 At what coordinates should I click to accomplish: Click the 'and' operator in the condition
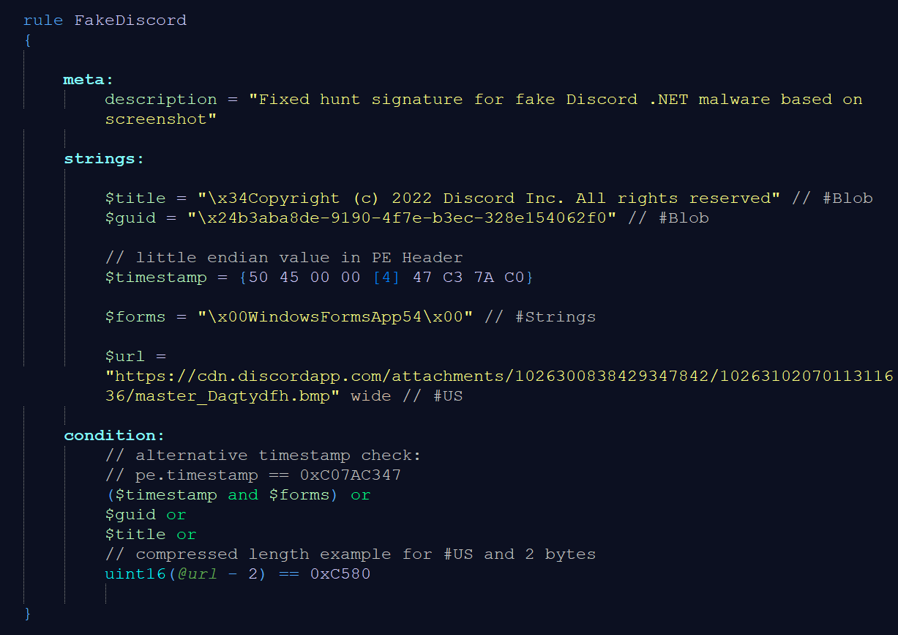243,495
